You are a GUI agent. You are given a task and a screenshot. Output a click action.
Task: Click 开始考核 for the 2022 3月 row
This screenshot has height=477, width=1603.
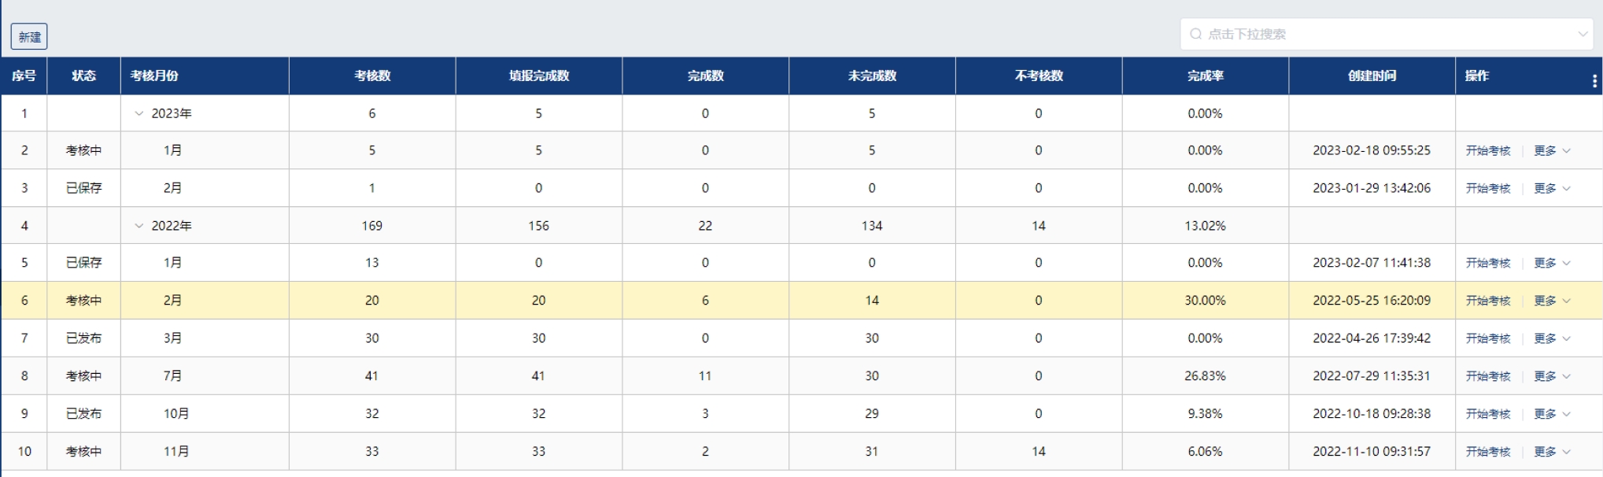coord(1487,338)
